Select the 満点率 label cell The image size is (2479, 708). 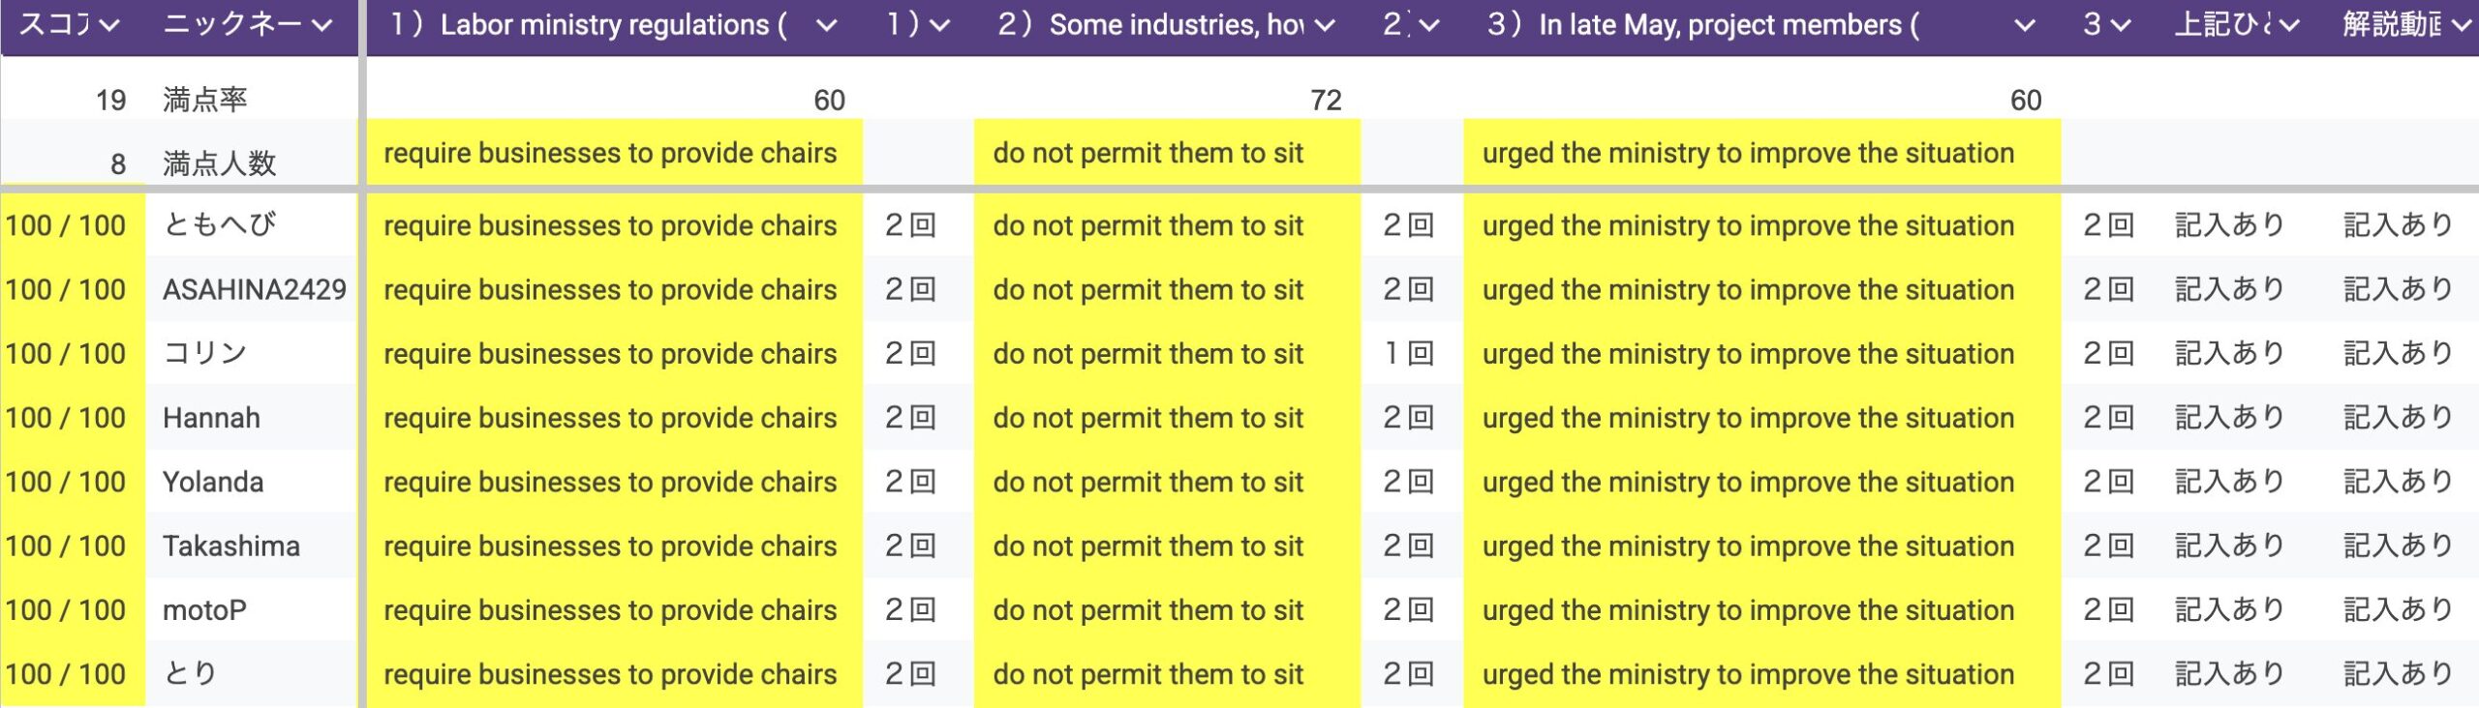[205, 100]
